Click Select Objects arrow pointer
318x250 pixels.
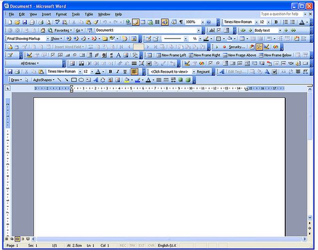(x=26, y=80)
